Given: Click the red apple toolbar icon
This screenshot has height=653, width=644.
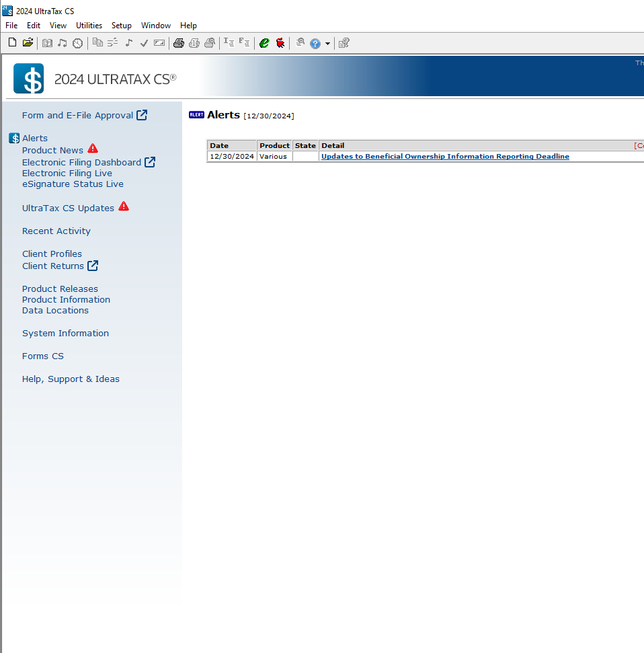Looking at the screenshot, I should [280, 43].
